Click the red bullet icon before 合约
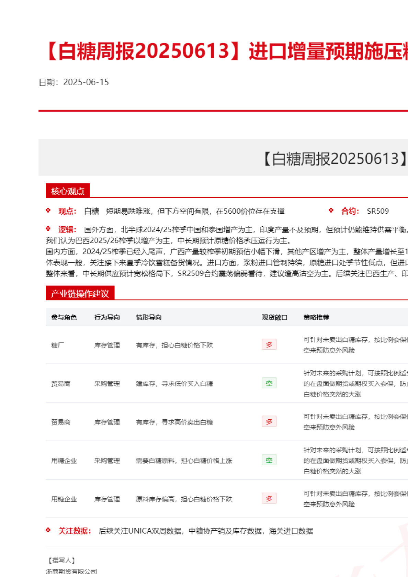408x577 pixels. [x=331, y=211]
